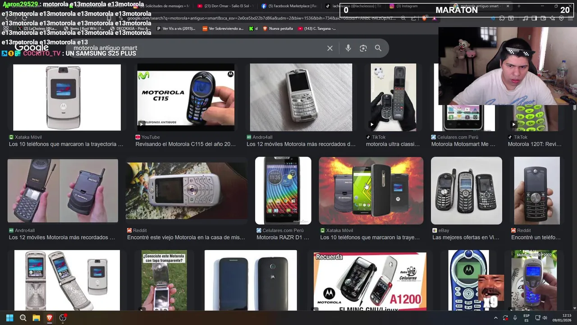Open a new browser tab with the plus button
This screenshot has width=577, height=325.
[x=519, y=6]
